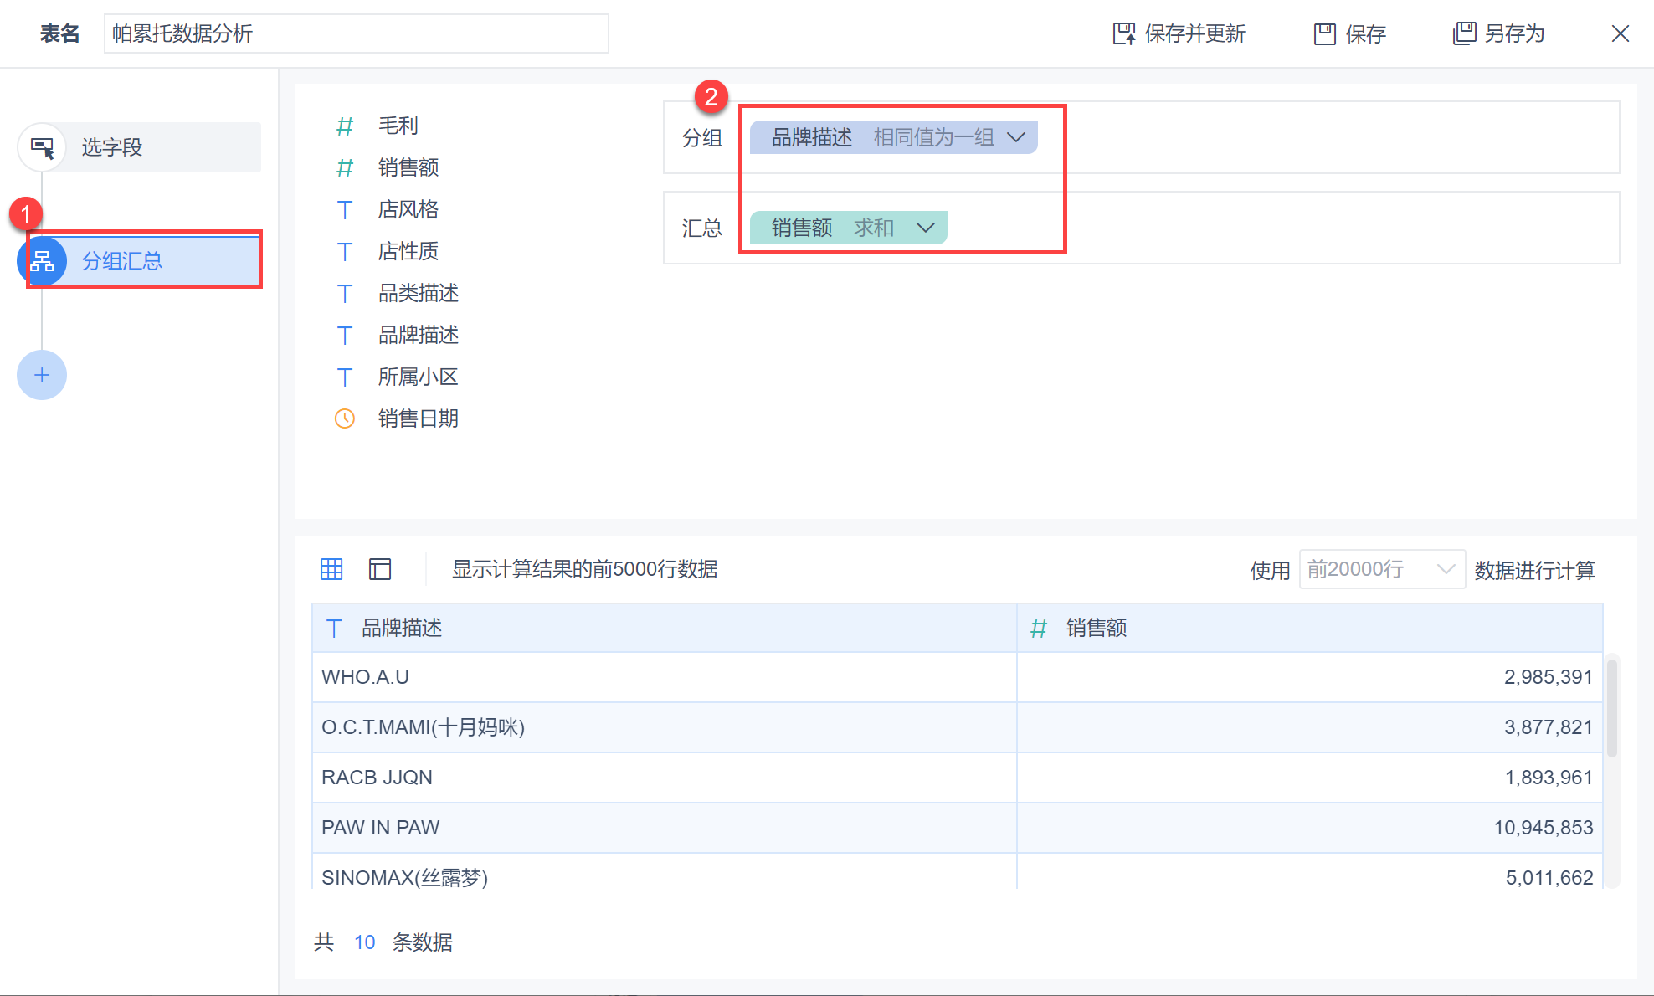Click the 表名 input field
The image size is (1654, 996).
(x=356, y=33)
